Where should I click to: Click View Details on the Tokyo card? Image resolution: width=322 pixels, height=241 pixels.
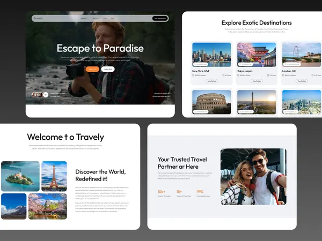pos(257,81)
